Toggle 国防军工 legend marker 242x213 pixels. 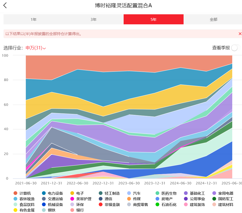pos(214,199)
